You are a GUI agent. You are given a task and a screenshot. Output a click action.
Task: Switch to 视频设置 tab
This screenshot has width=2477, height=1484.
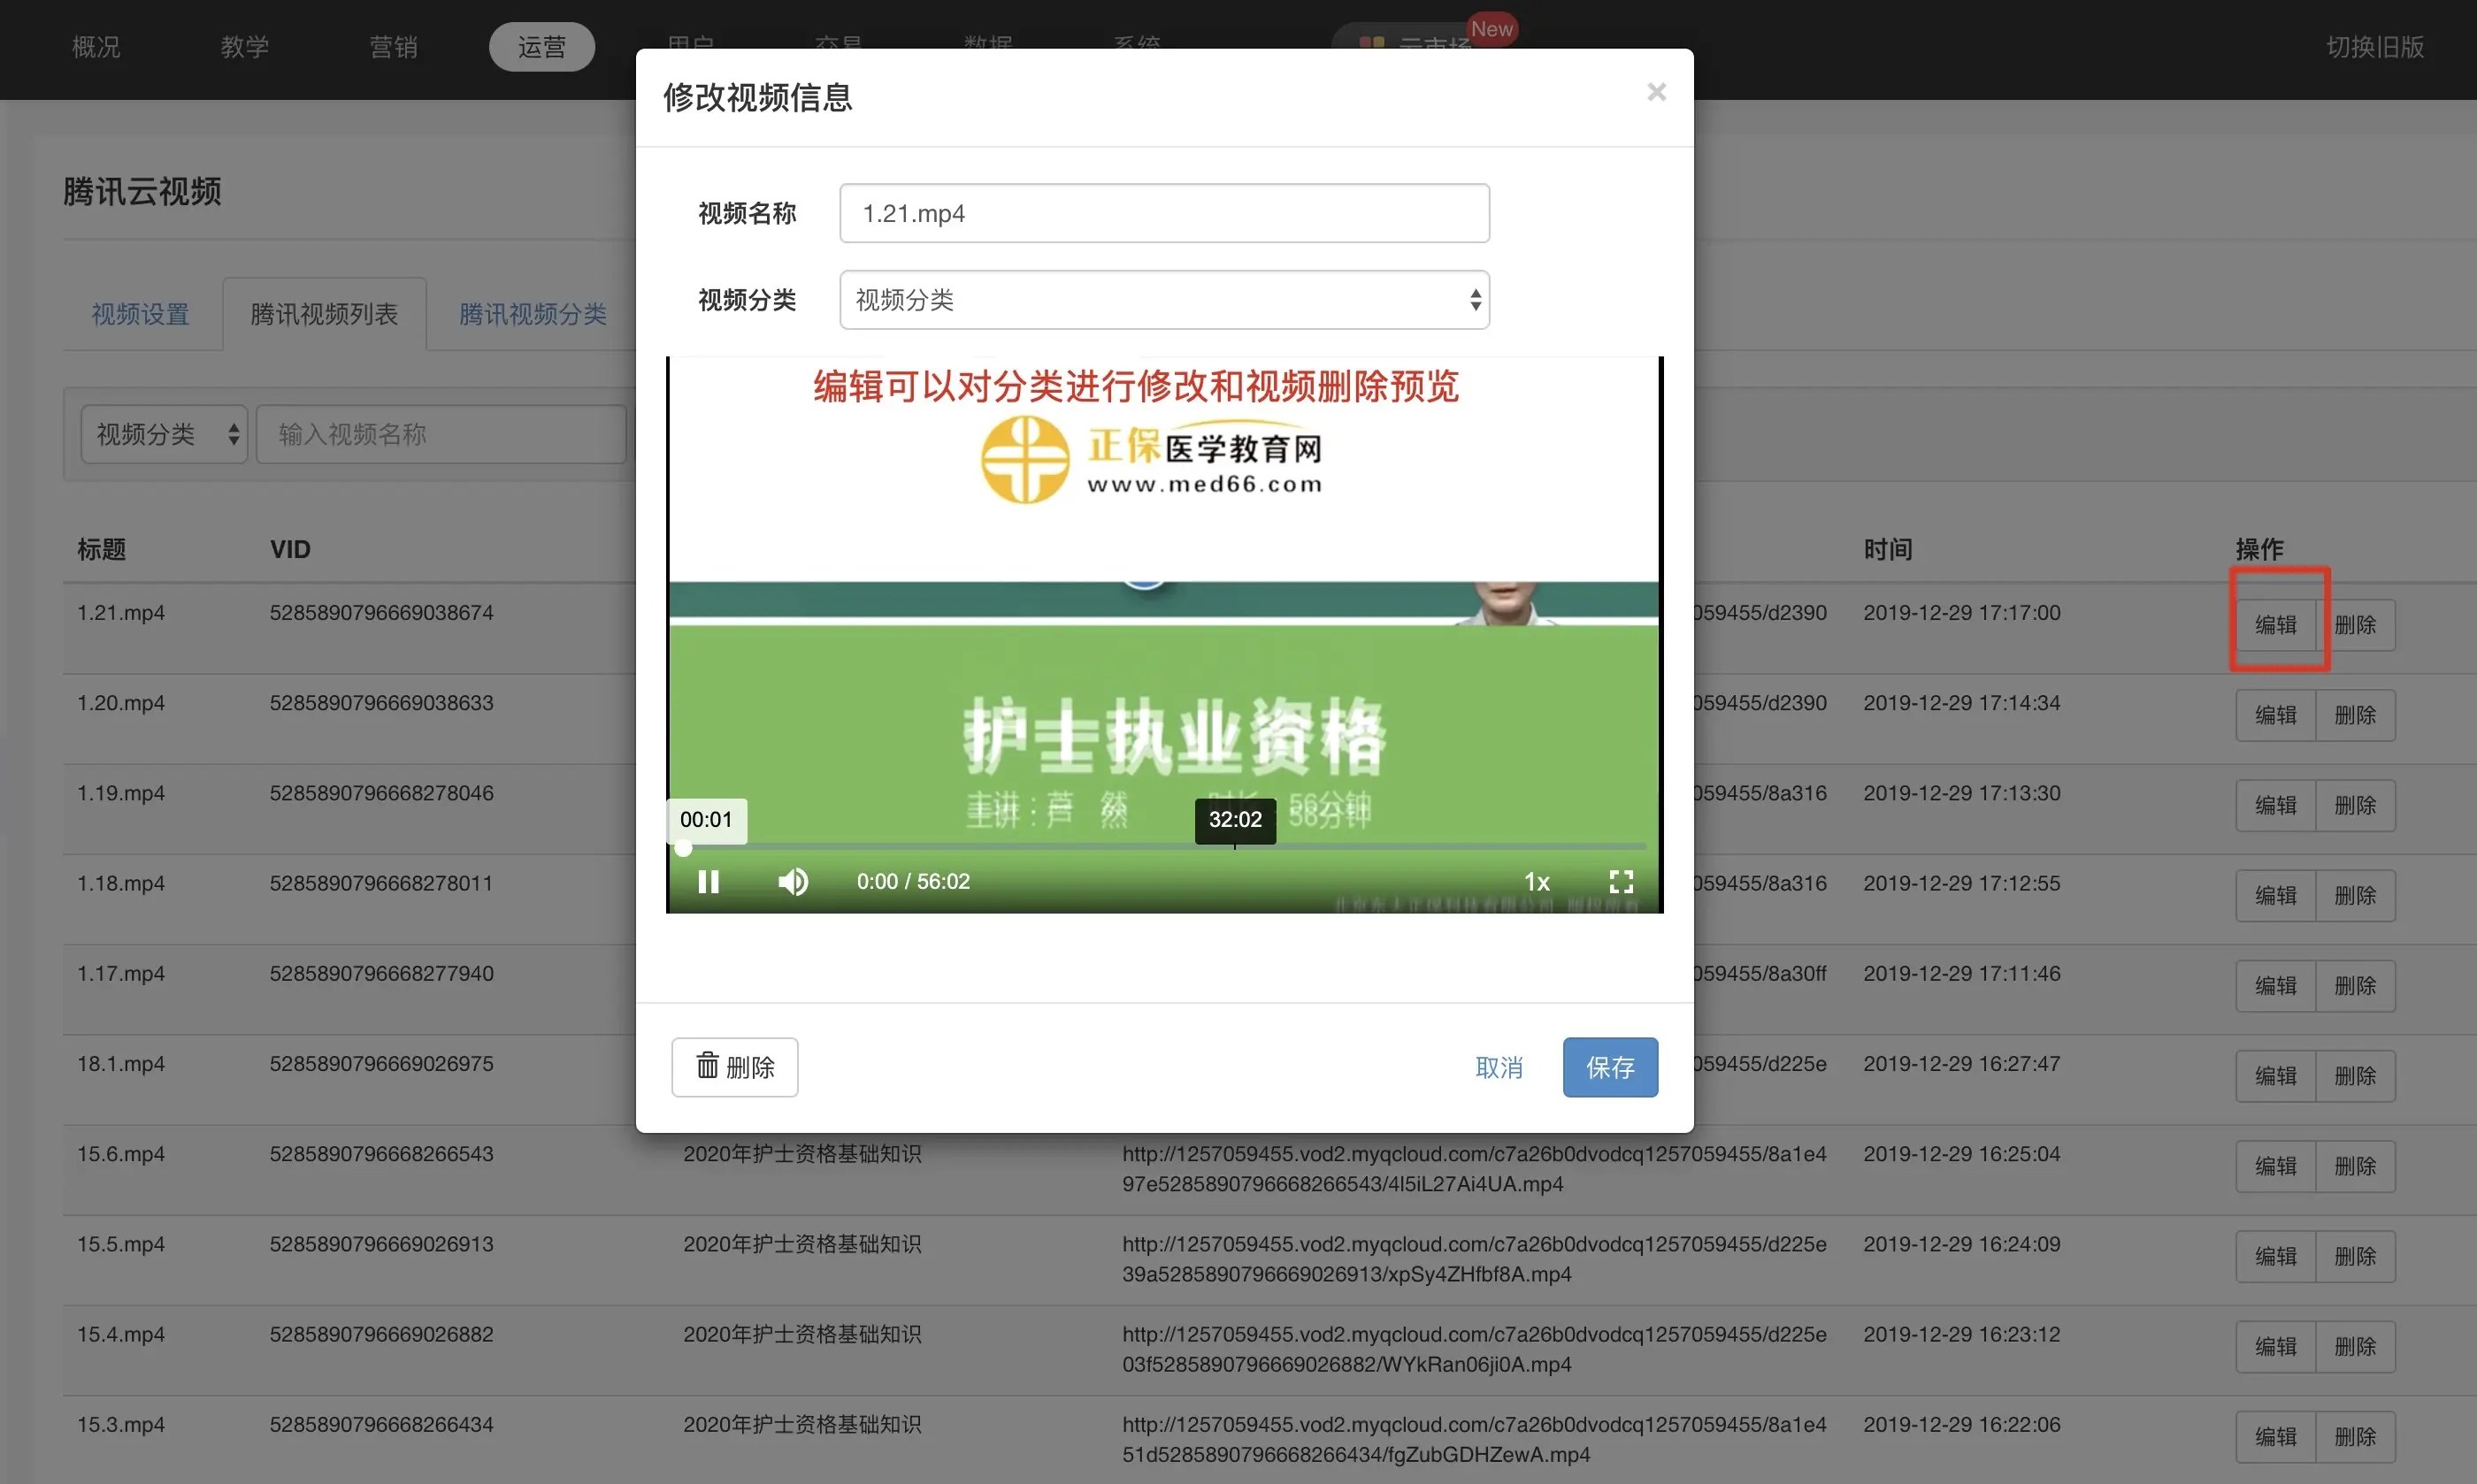click(x=141, y=314)
